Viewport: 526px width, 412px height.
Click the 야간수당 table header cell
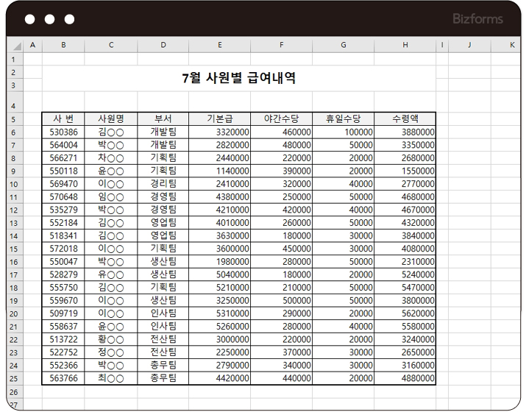281,118
